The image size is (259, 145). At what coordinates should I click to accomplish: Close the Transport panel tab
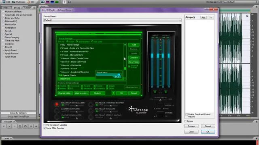pos(14,122)
